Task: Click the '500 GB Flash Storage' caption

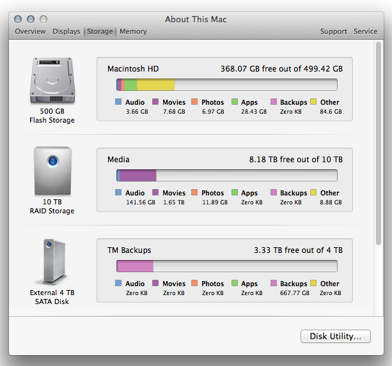Action: [52, 116]
